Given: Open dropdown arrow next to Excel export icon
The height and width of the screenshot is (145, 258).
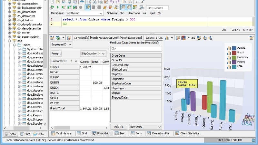Looking at the screenshot, I should click(63, 38).
